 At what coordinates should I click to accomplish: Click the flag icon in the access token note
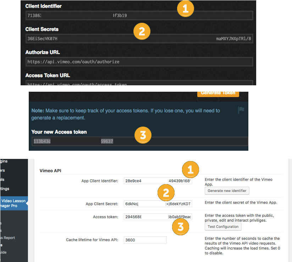241,111
